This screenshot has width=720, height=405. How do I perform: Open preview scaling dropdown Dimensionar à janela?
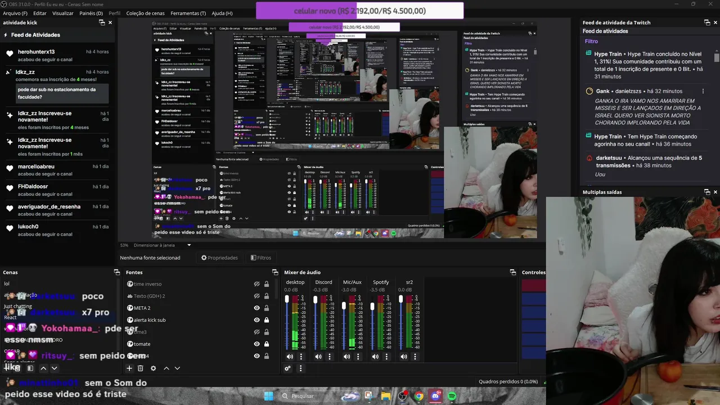click(163, 245)
